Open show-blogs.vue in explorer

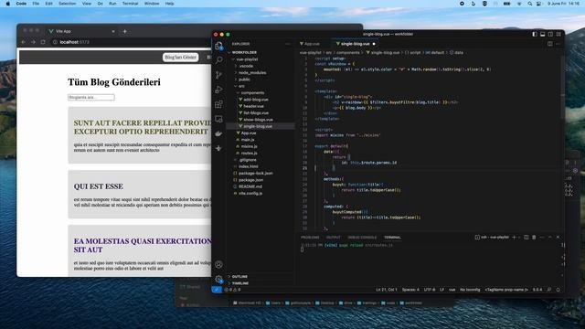[258, 120]
